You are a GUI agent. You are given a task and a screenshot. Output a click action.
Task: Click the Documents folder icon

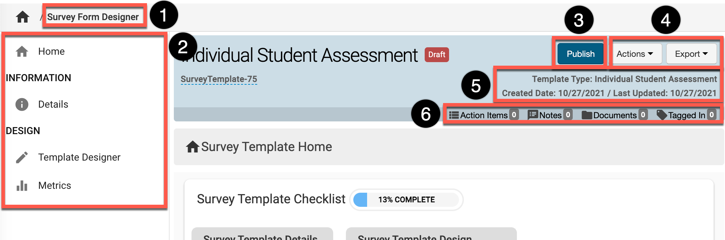(587, 115)
